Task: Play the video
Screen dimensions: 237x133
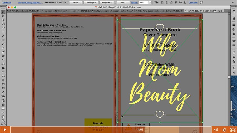Action: (5, 130)
